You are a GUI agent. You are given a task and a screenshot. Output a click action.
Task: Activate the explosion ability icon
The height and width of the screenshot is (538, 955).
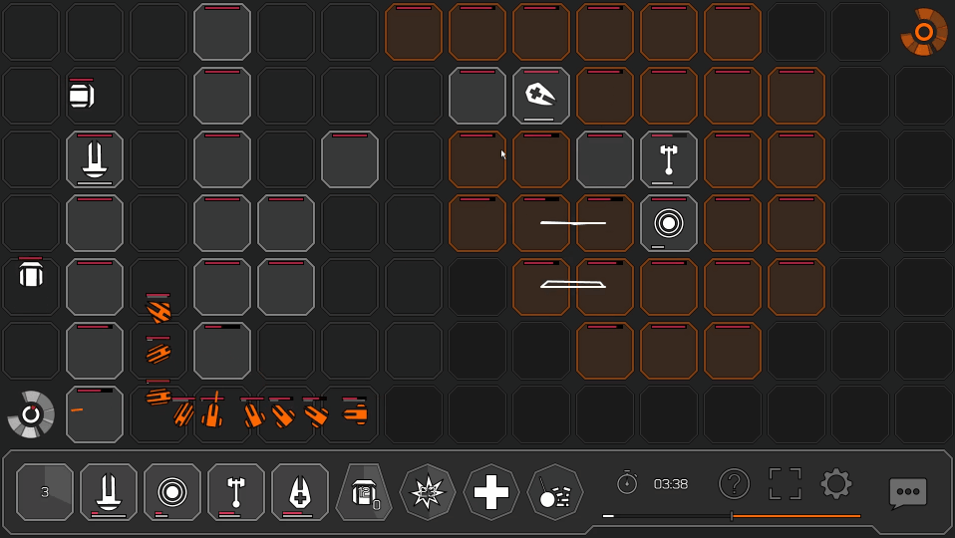428,492
